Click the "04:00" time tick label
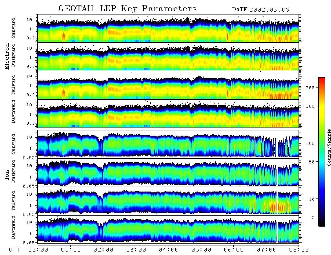Screen dimensions: 331x255 point(169,250)
